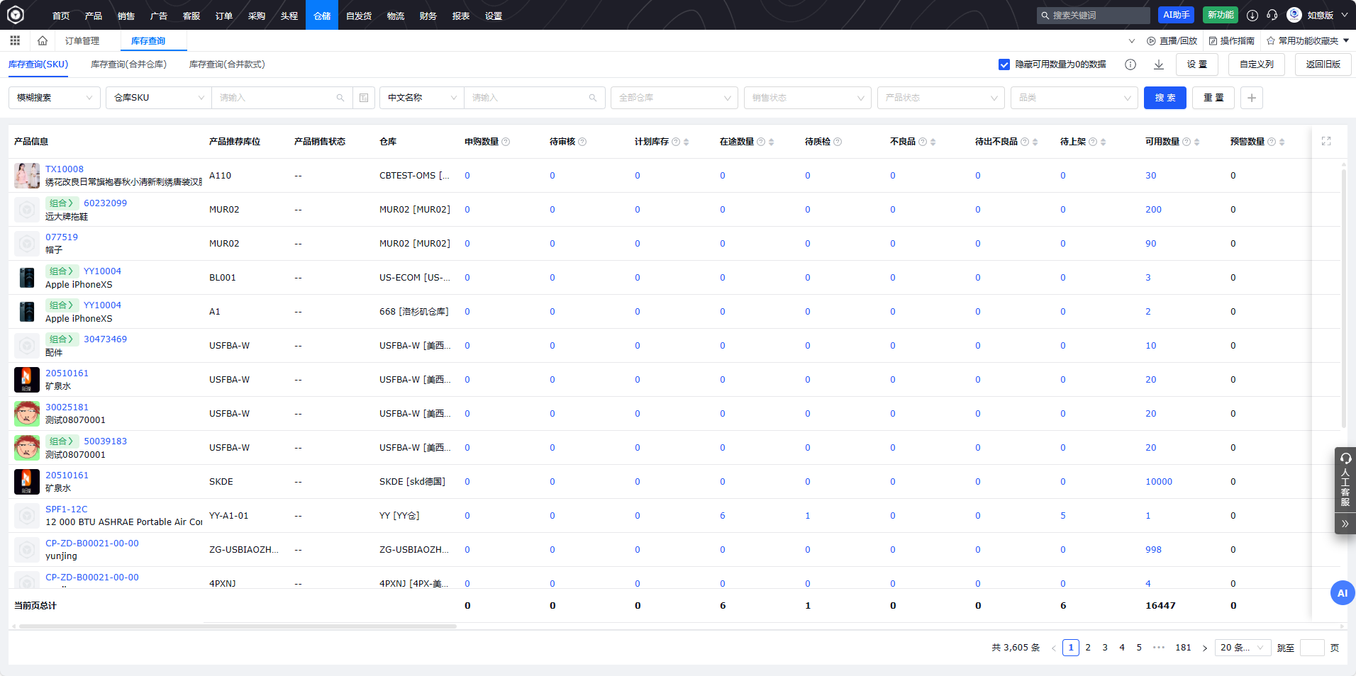Click the plus icon to add filter
Image resolution: width=1356 pixels, height=676 pixels.
(x=1252, y=98)
